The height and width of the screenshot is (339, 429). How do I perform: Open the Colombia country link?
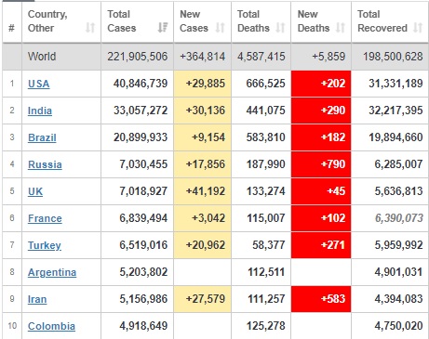pyautogui.click(x=51, y=326)
